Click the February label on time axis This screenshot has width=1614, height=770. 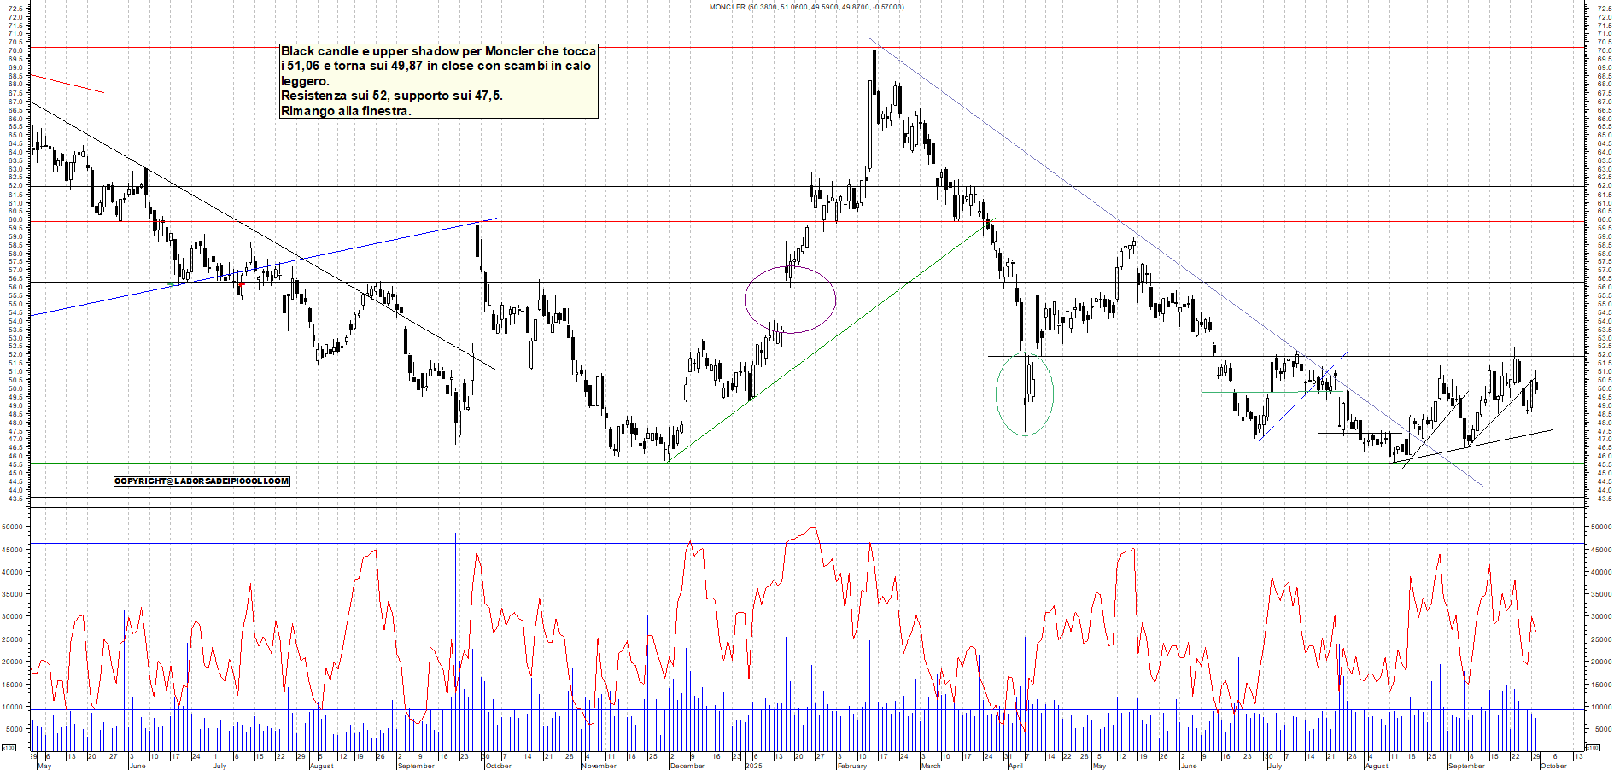click(x=851, y=766)
